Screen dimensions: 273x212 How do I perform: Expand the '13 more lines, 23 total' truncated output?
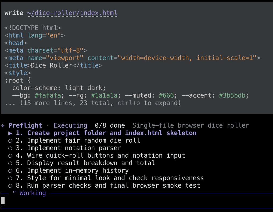(x=93, y=103)
